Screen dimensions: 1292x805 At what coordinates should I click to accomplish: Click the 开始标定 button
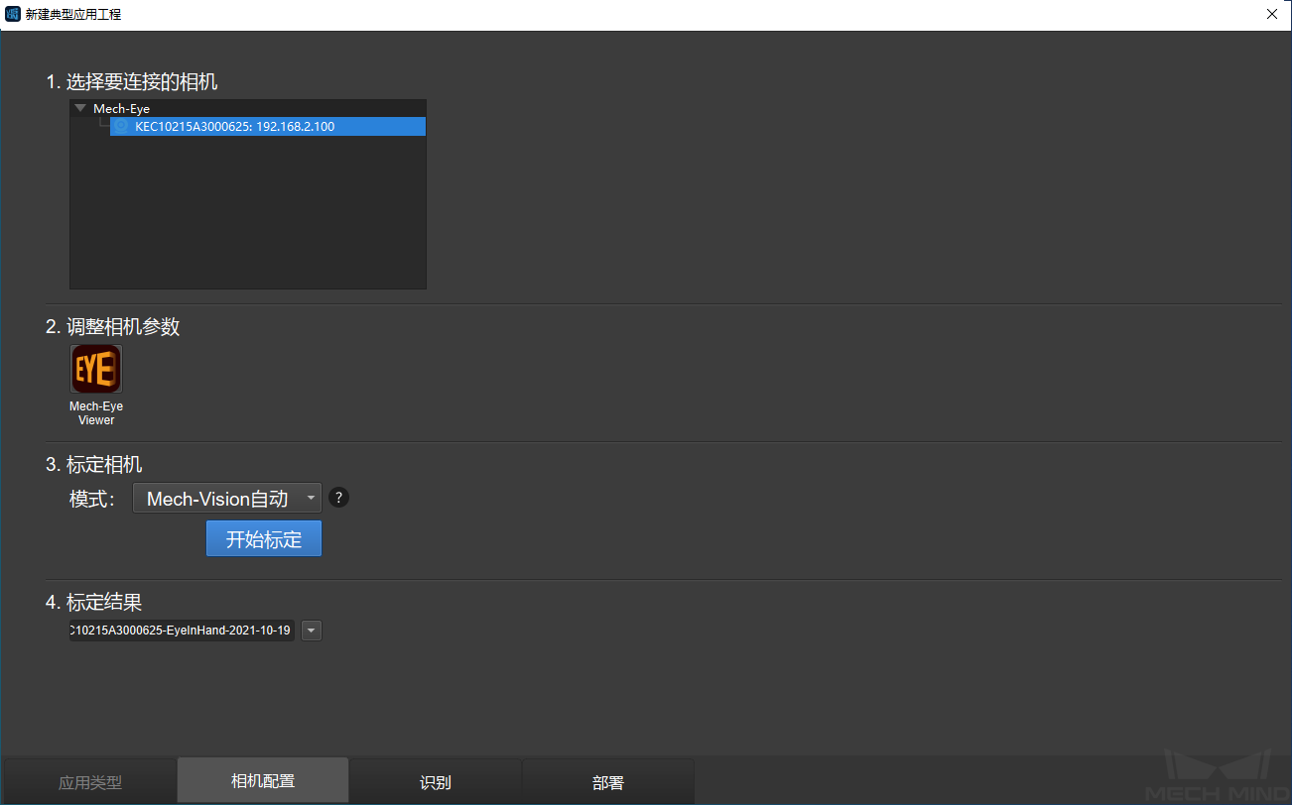(x=264, y=538)
